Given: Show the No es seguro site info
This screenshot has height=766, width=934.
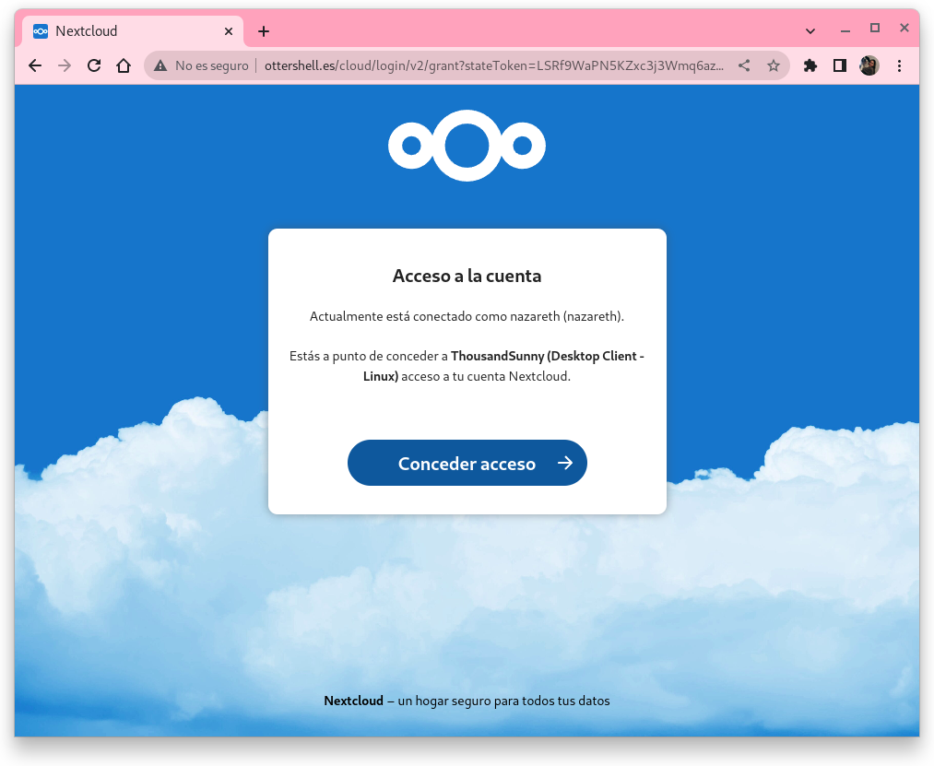Looking at the screenshot, I should [x=201, y=65].
